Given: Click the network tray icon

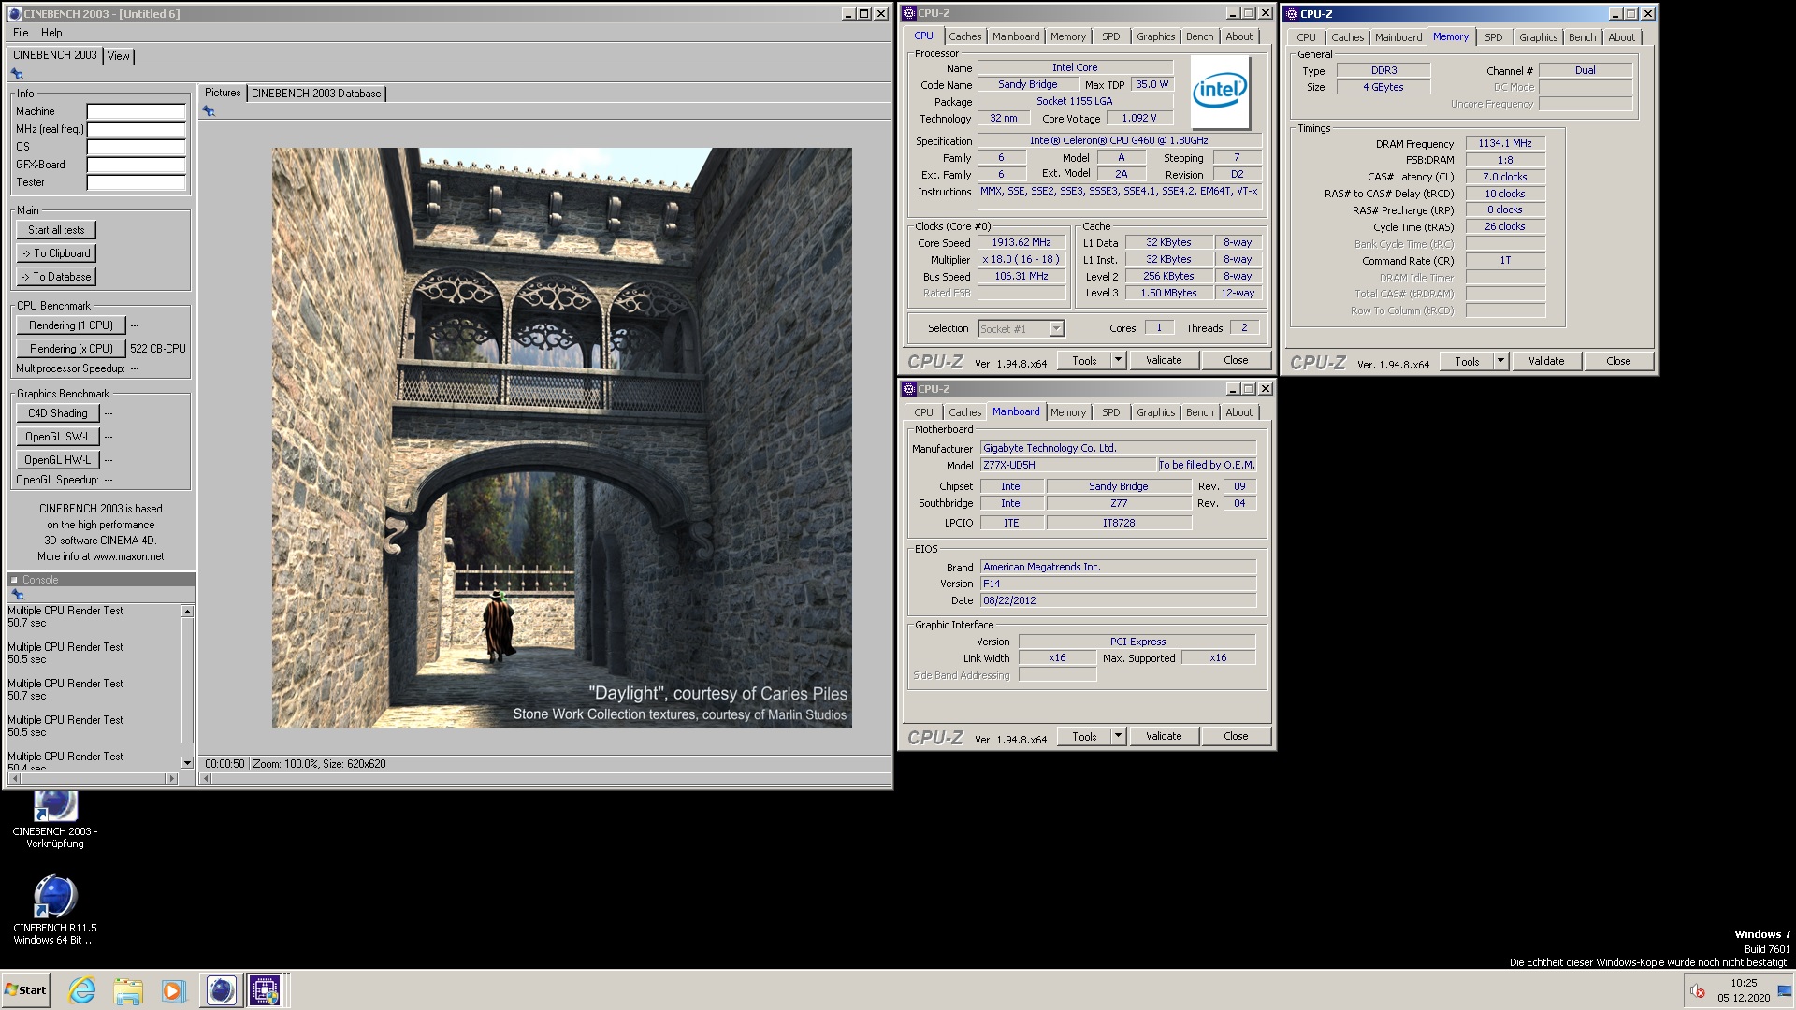Looking at the screenshot, I should [1784, 991].
